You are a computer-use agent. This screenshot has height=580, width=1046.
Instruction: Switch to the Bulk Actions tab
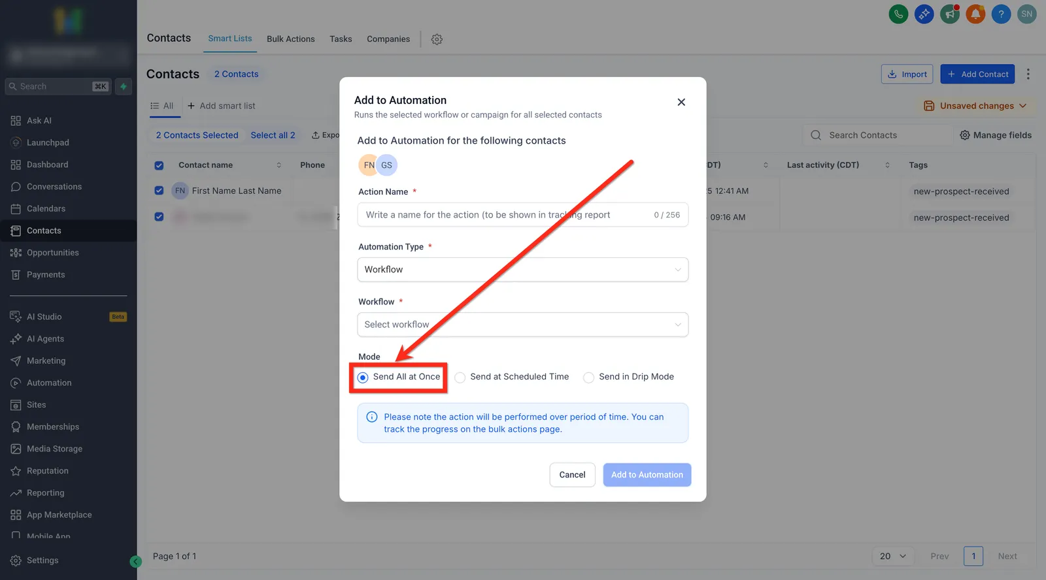tap(291, 39)
